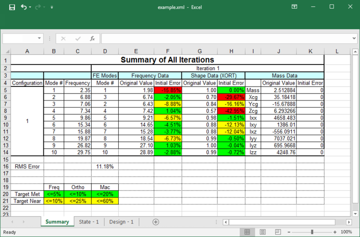Select column L header
This screenshot has height=237, width=360.
click(x=337, y=51)
